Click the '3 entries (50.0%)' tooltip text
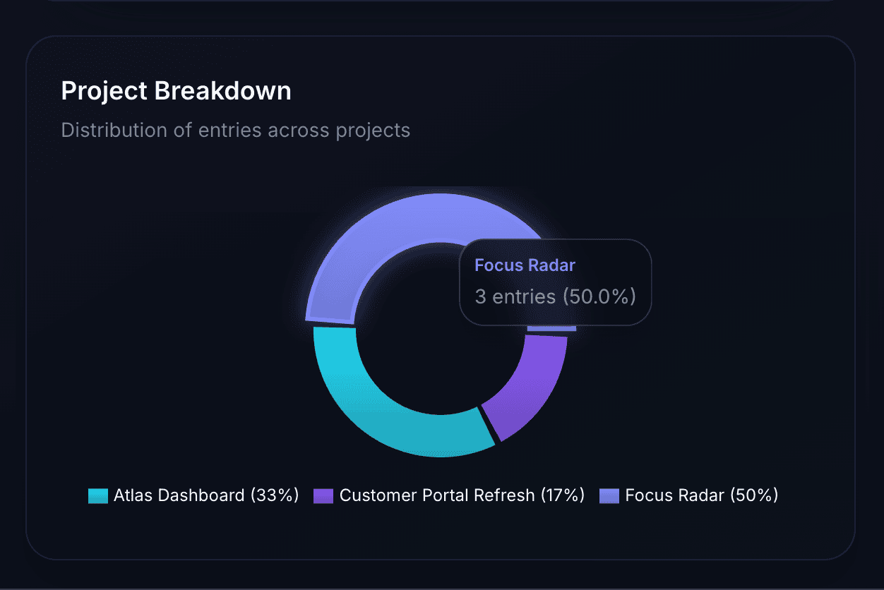 coord(555,296)
